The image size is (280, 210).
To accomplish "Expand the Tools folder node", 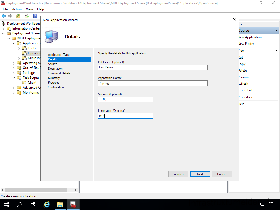I will (x=19, y=48).
